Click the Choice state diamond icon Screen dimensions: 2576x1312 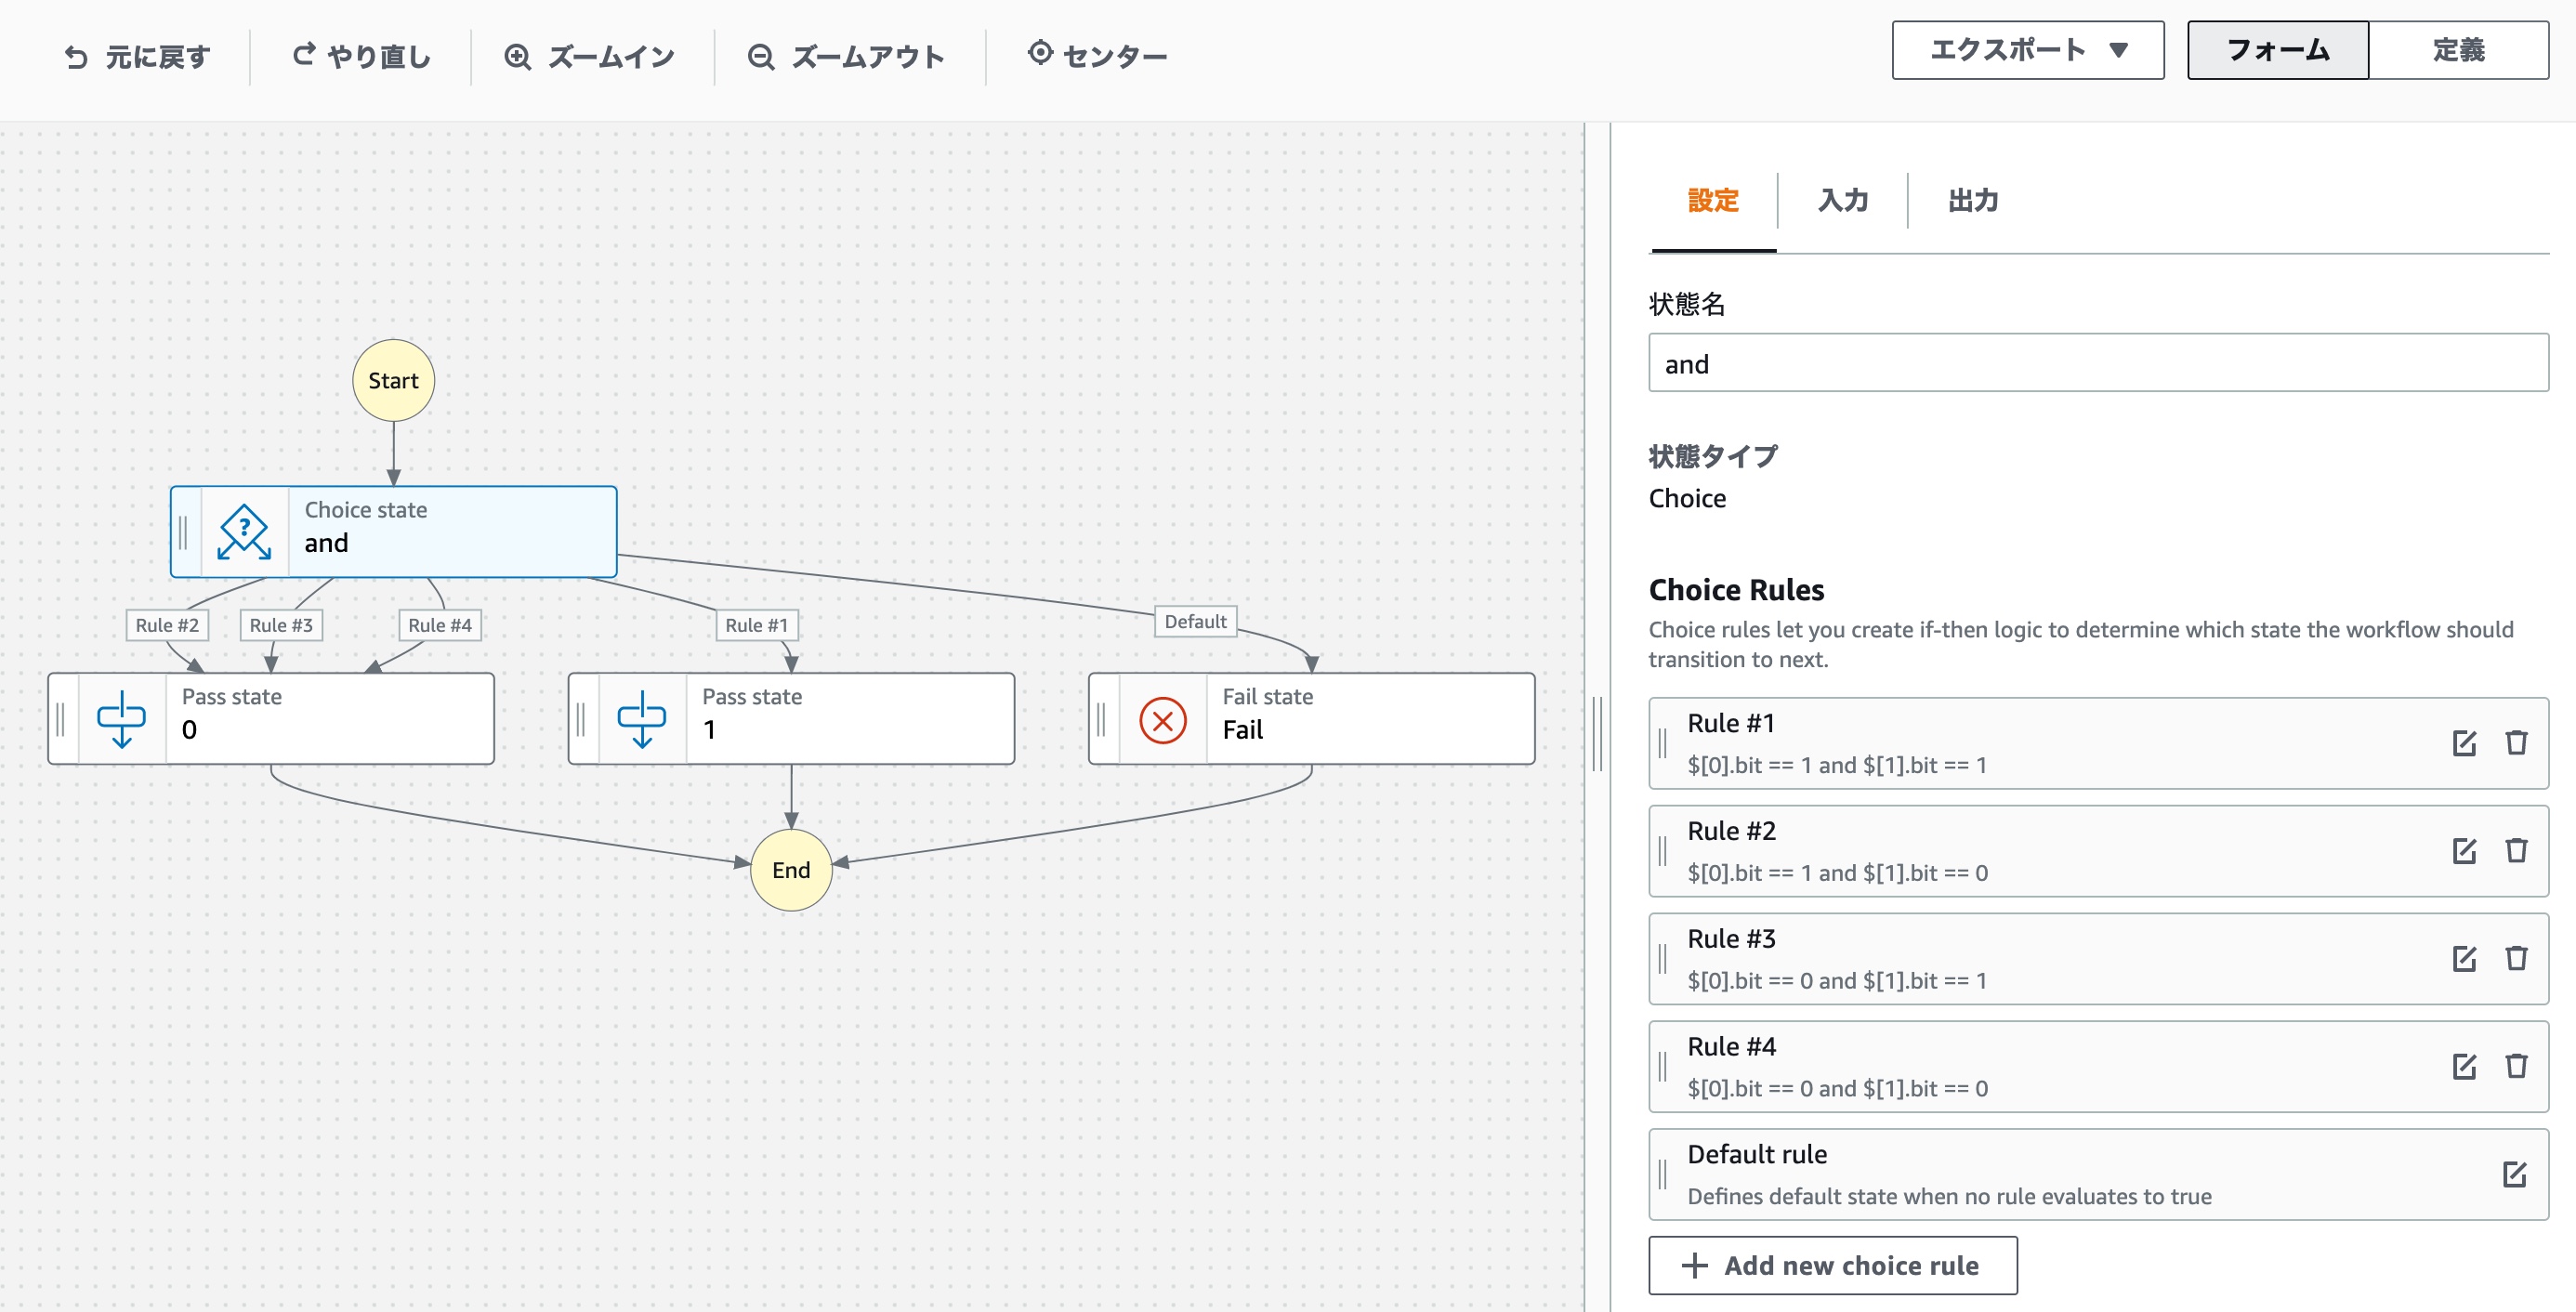pyautogui.click(x=244, y=532)
